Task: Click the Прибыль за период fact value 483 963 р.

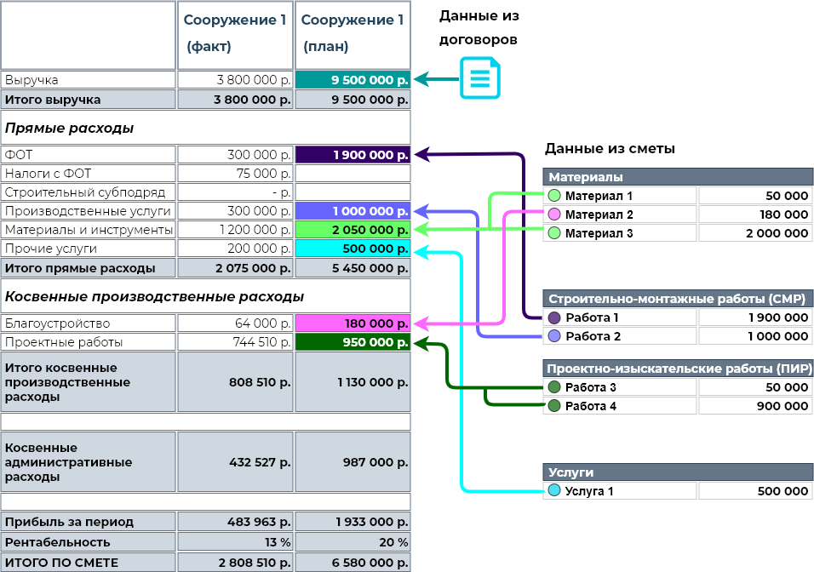Action: (235, 522)
